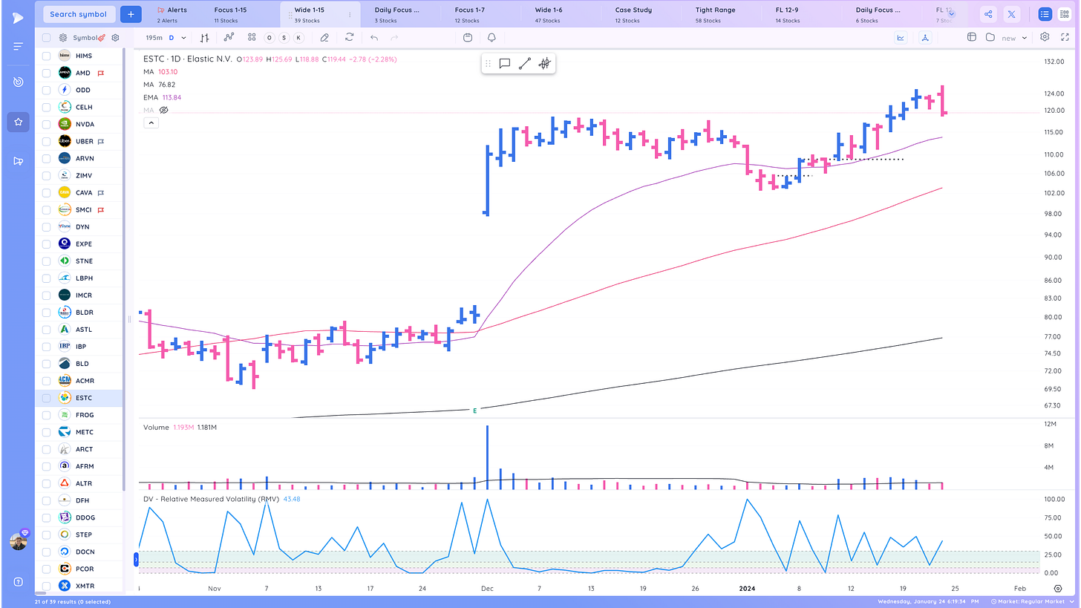The width and height of the screenshot is (1081, 608).
Task: Click the user profile avatar
Action: coord(18,541)
